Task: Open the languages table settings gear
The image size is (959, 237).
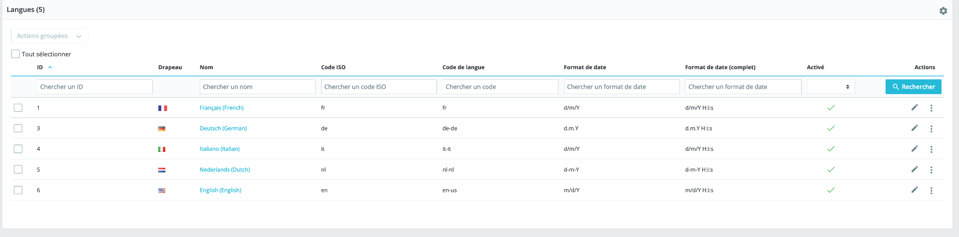Action: tap(943, 11)
